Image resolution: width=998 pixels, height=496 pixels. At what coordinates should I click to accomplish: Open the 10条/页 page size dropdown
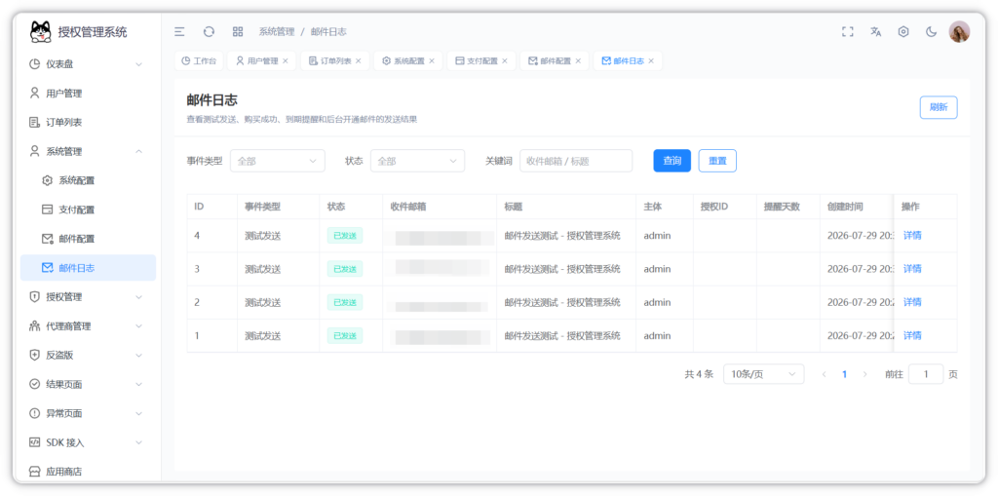[764, 374]
